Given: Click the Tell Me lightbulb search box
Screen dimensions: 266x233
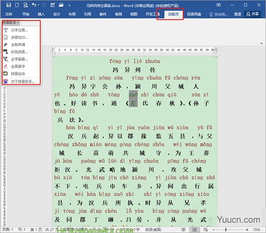Looking at the screenshot, I should tap(218, 15).
